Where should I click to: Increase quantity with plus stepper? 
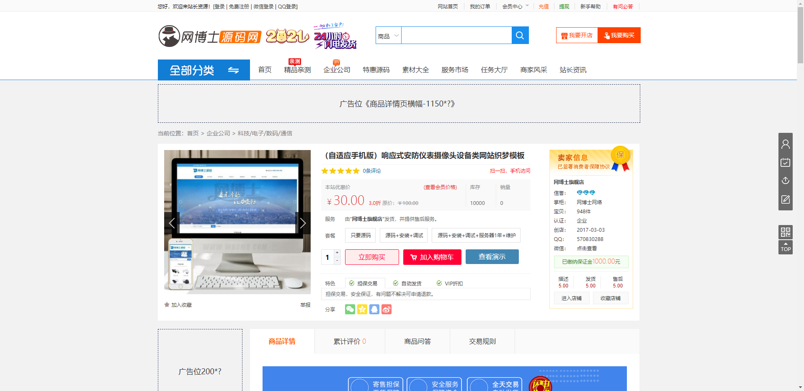coord(337,253)
